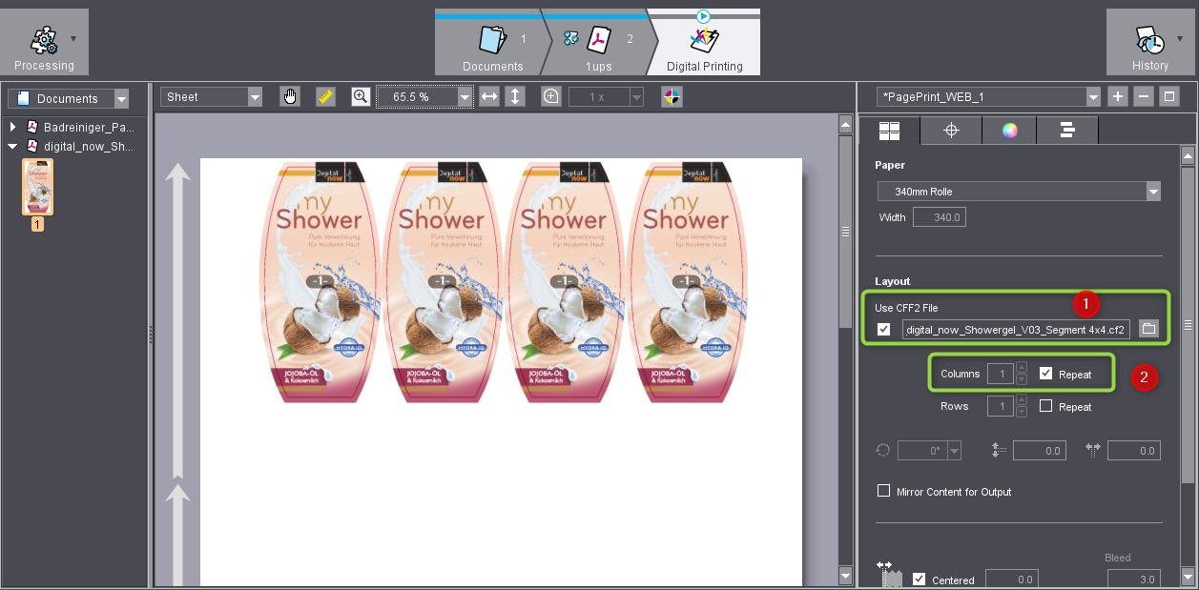Enable Repeat next to Rows
Image resolution: width=1199 pixels, height=590 pixels.
pos(1044,406)
